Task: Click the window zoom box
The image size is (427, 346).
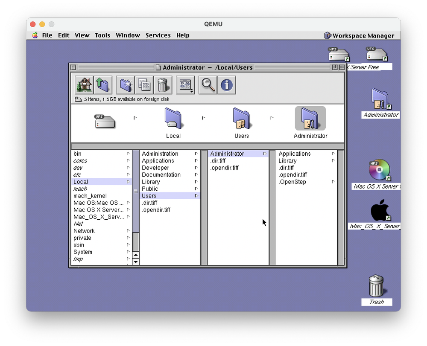Action: click(335, 67)
